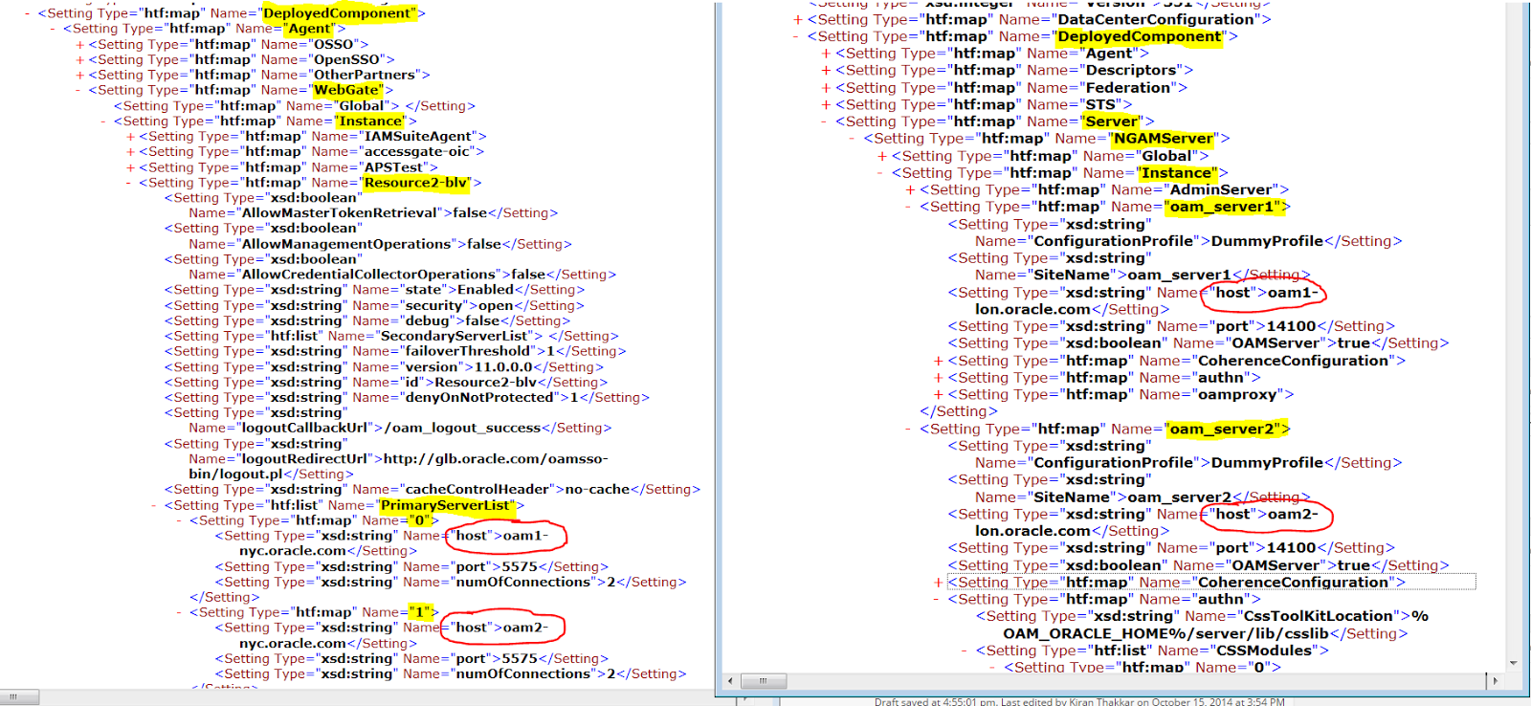Screen dimensions: 1531x706
Task: Expand the collapsed authn map under oam_server1
Action: 939,378
